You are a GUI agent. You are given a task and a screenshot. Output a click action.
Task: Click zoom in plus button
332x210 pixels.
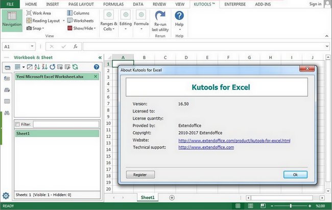click(x=310, y=206)
